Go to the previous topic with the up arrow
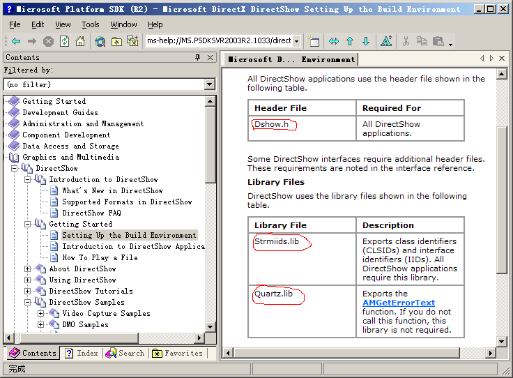The height and width of the screenshot is (378, 513). [x=350, y=41]
